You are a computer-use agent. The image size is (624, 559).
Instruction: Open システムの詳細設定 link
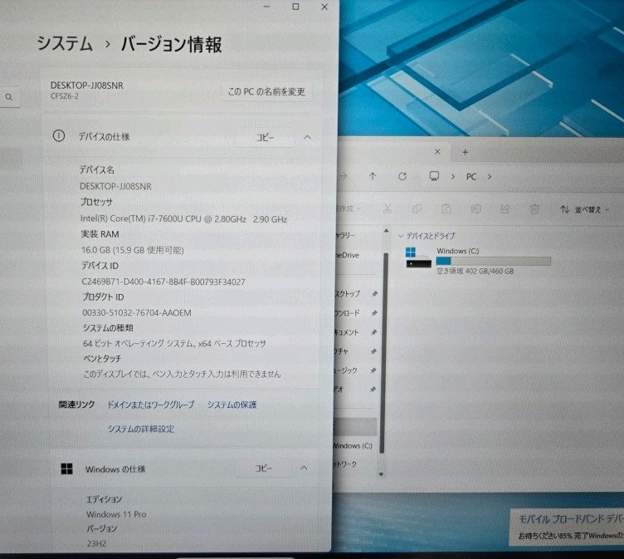pos(141,429)
